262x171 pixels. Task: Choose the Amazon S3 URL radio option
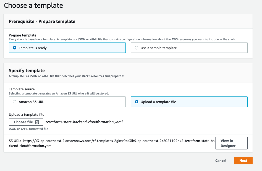(x=15, y=102)
